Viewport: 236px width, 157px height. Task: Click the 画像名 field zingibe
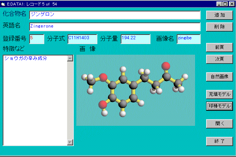(x=188, y=39)
